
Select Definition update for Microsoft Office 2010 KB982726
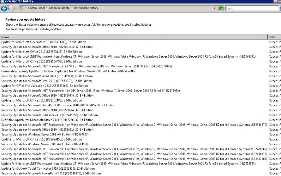coord(47,120)
